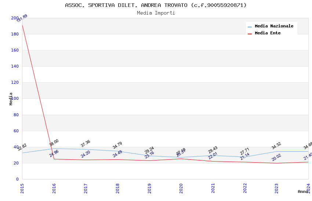Click y-axis tick label 0
Screen dimensions: 312x201
(17, 179)
